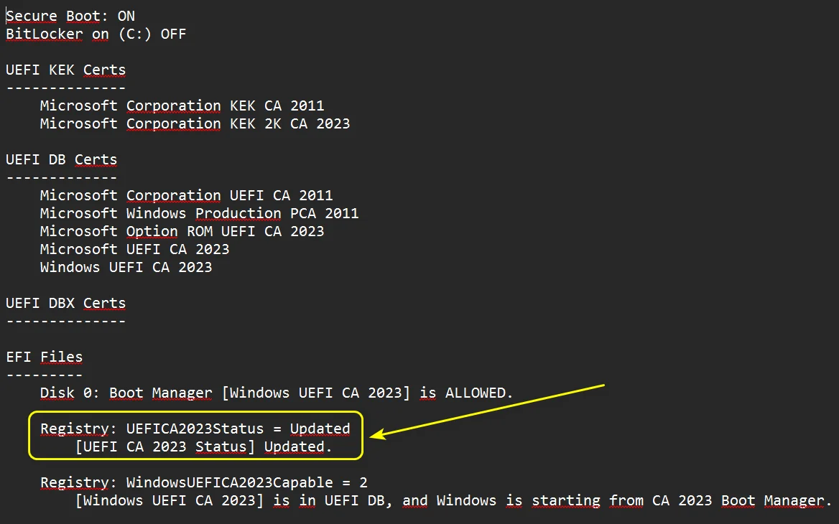
Task: Click the UEFI KEK Certs heading
Action: [x=66, y=70]
